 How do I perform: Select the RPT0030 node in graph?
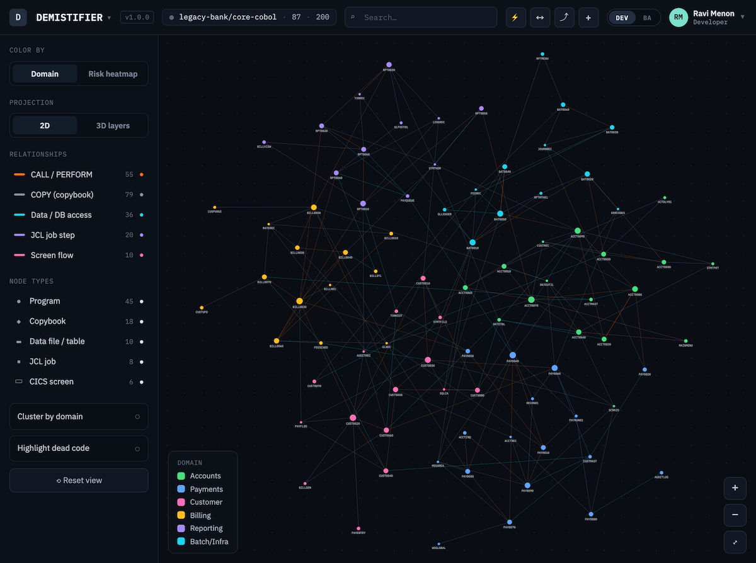(x=389, y=65)
